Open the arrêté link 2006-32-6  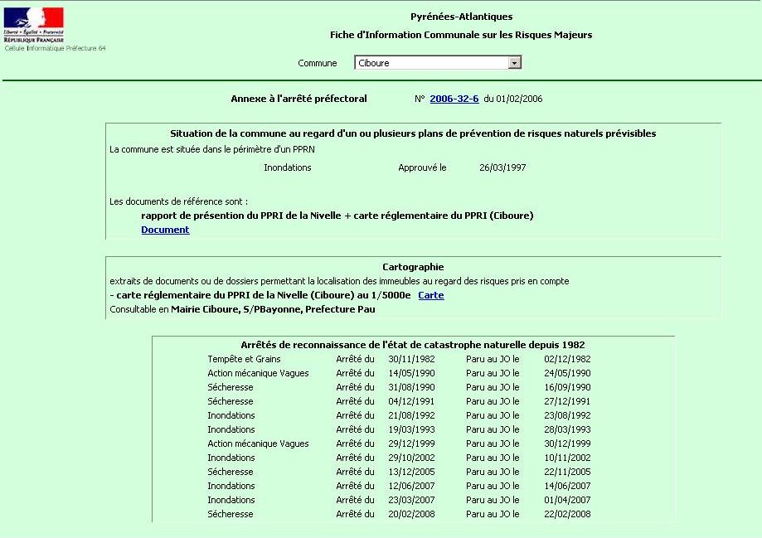(x=454, y=99)
